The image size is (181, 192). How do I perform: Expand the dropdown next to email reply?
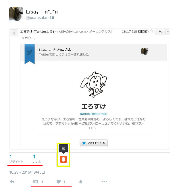coord(168,32)
